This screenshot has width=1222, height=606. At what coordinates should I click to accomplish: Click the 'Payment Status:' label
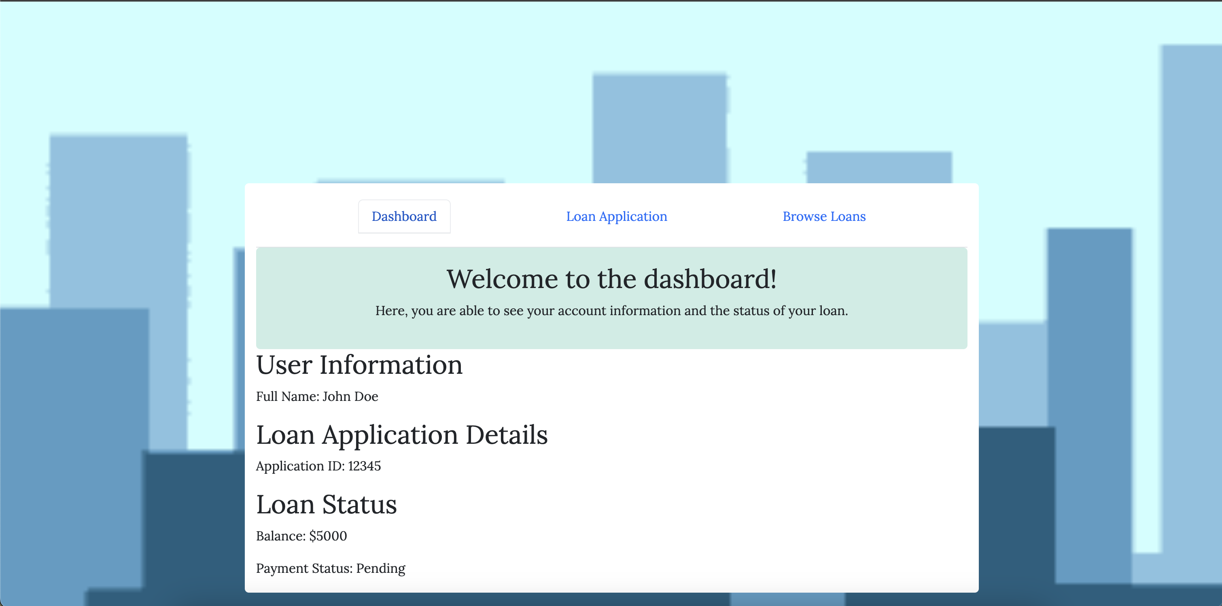[304, 568]
